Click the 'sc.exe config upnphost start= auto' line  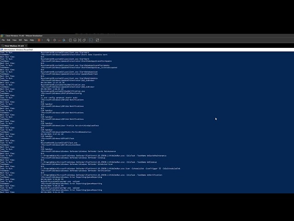coord(59,98)
